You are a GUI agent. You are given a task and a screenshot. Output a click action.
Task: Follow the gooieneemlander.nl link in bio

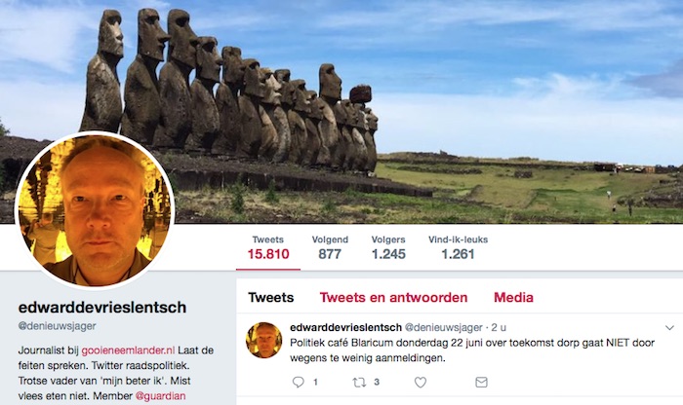[128, 350]
